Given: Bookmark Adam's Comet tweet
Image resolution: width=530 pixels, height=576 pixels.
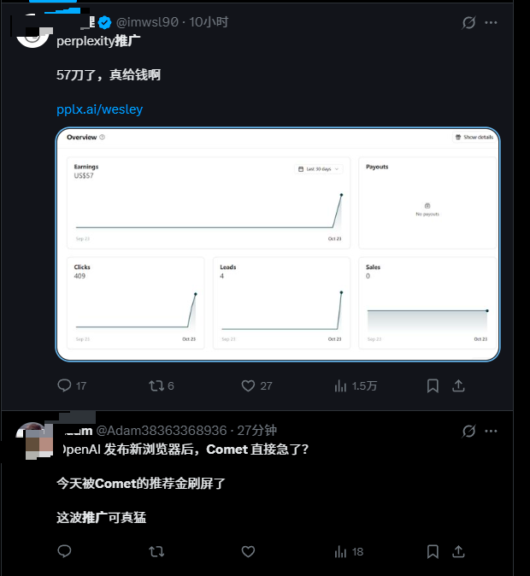Looking at the screenshot, I should pos(433,551).
